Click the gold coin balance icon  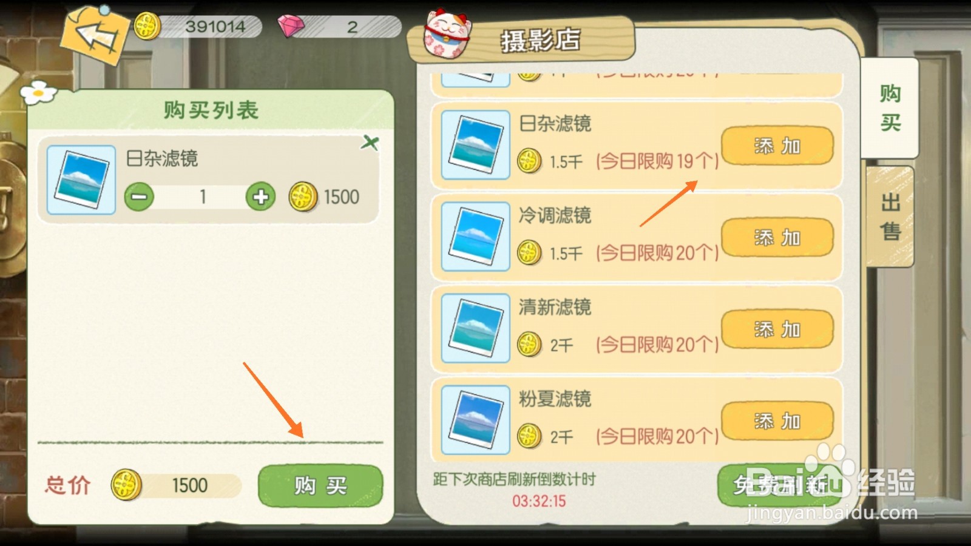tap(146, 27)
